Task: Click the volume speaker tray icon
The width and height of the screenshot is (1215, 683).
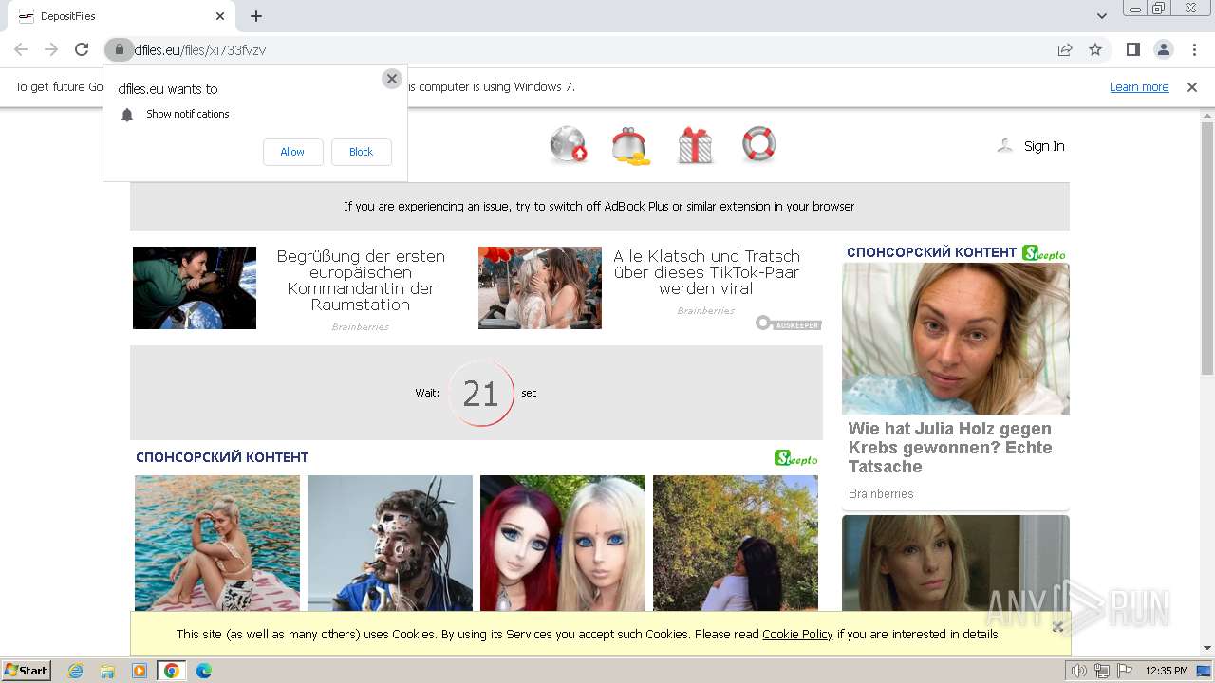Action: tap(1079, 671)
